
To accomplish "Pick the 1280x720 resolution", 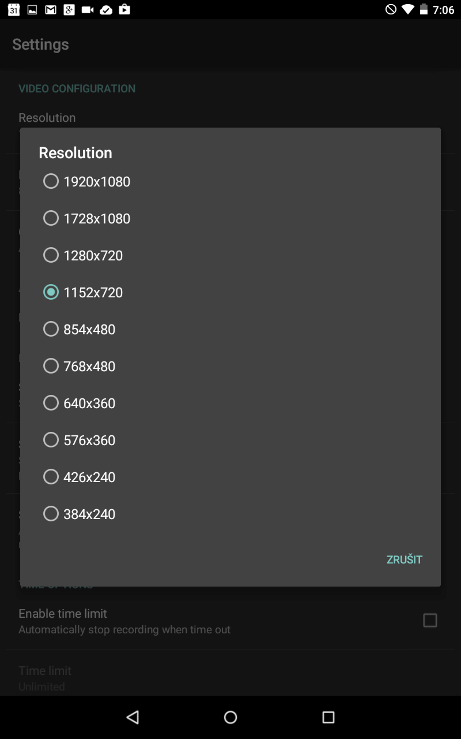I will (x=51, y=255).
